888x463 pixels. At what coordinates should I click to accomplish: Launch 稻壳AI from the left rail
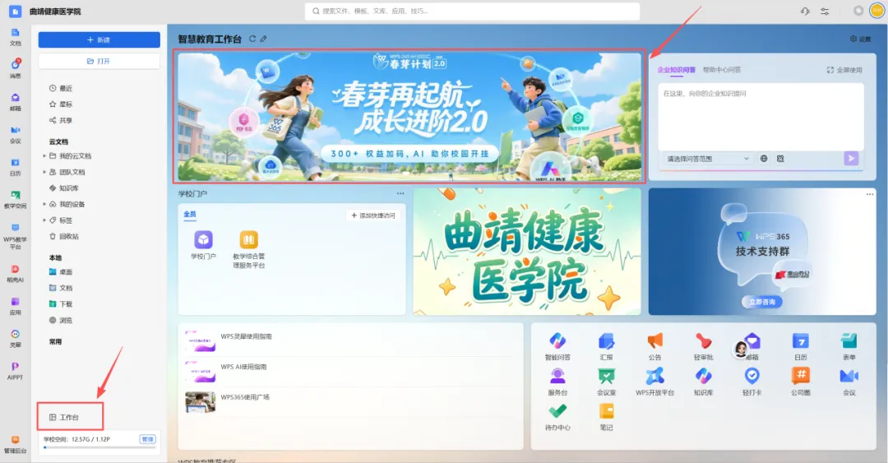click(x=16, y=273)
